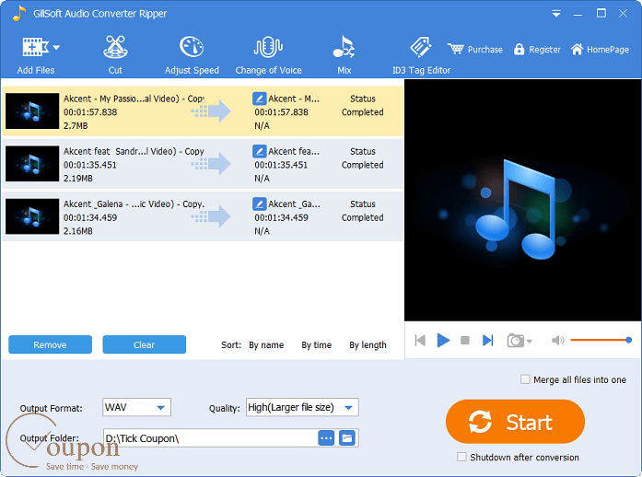Image resolution: width=642 pixels, height=477 pixels.
Task: Sort list By length
Action: (x=368, y=345)
